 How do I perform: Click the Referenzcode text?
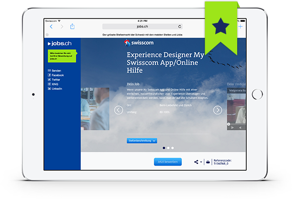[x=223, y=162]
